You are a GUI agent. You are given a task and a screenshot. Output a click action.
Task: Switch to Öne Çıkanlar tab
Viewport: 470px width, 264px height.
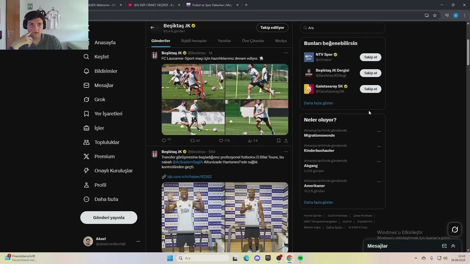pos(253,41)
